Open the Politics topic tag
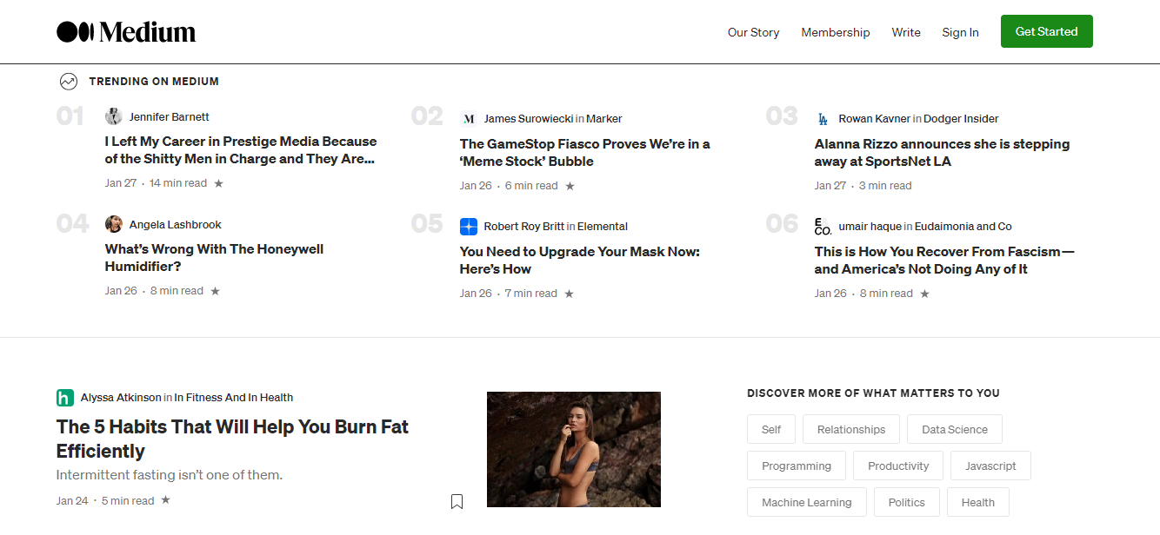 pos(907,502)
